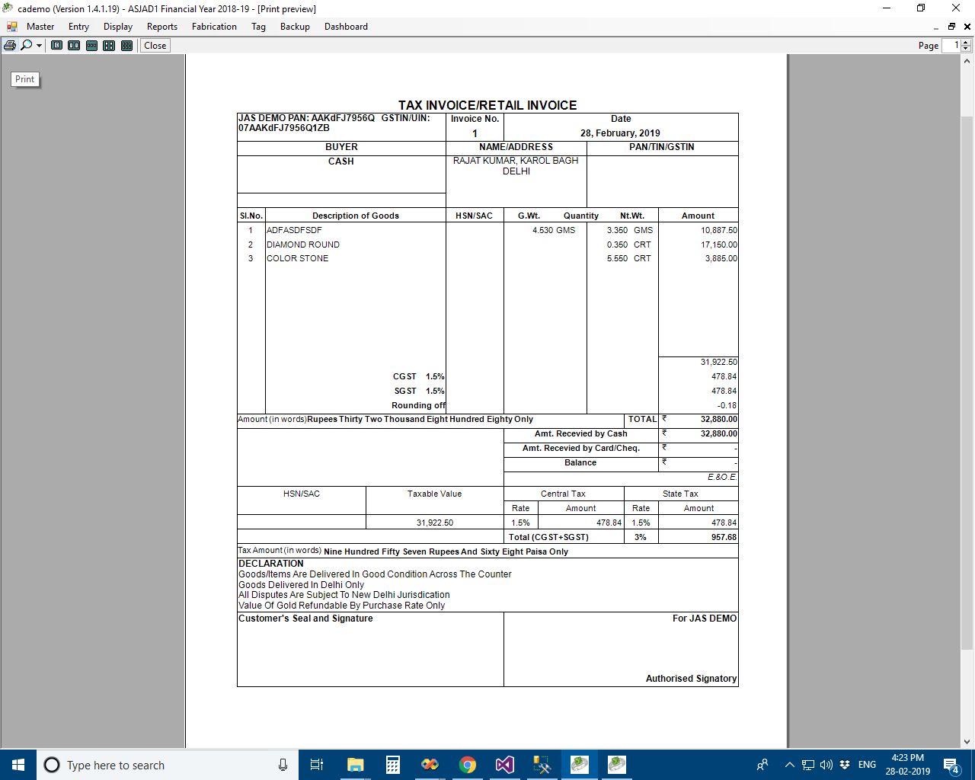Select single page preview layout
Viewport: 975px width, 780px height.
[57, 46]
